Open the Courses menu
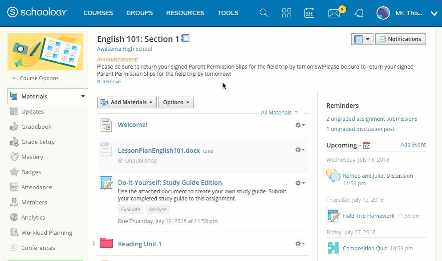Viewport: 442px width, 261px height. click(98, 13)
